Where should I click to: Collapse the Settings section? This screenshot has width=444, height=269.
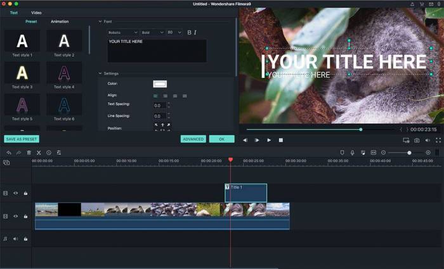click(x=100, y=73)
